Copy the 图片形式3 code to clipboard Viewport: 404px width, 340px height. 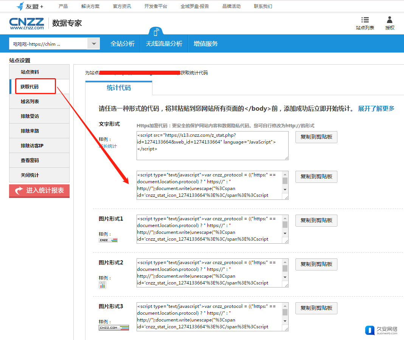pos(316,308)
